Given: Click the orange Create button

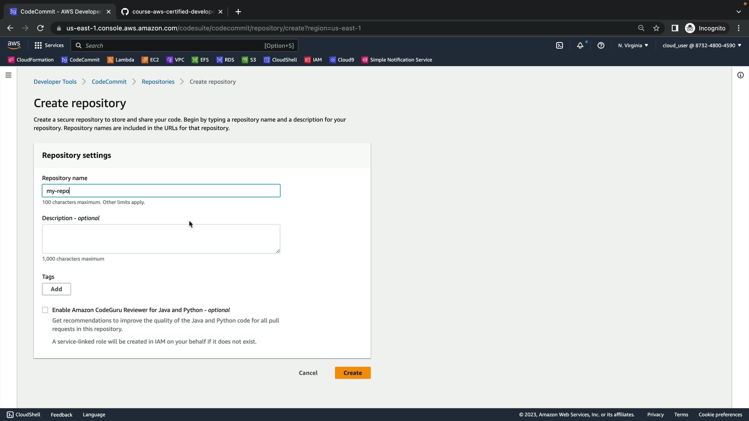Looking at the screenshot, I should coord(352,373).
